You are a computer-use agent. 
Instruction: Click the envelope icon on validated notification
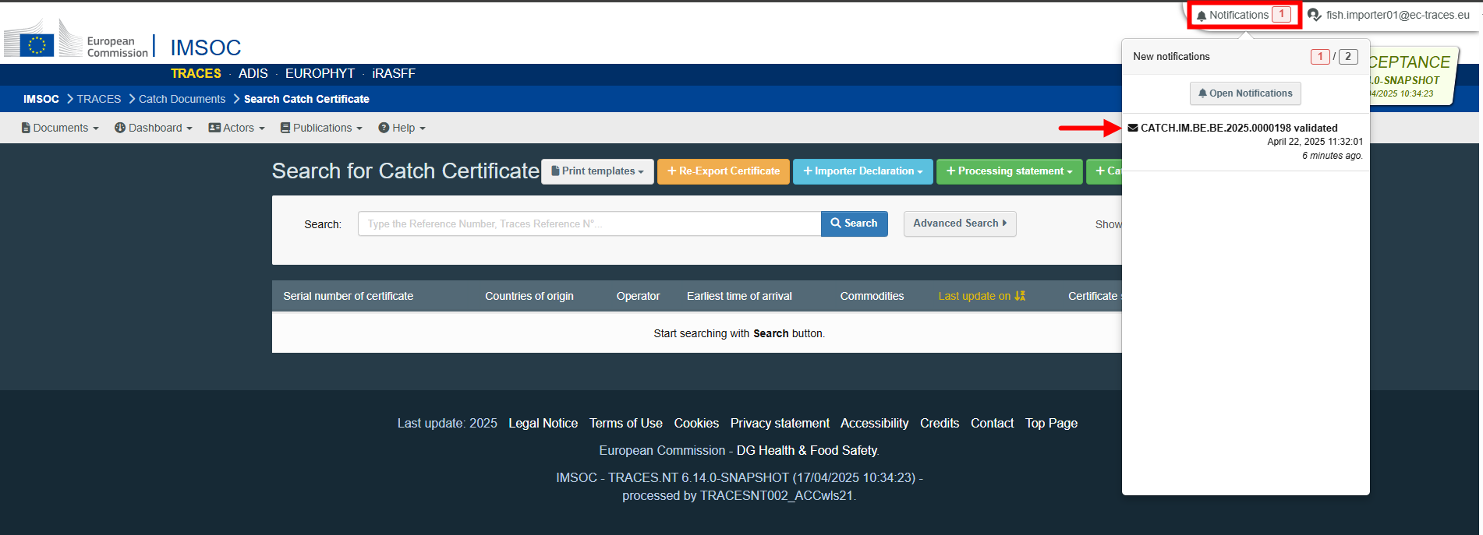tap(1132, 128)
